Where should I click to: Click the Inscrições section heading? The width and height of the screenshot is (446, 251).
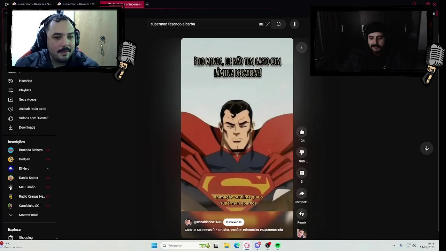click(x=16, y=142)
